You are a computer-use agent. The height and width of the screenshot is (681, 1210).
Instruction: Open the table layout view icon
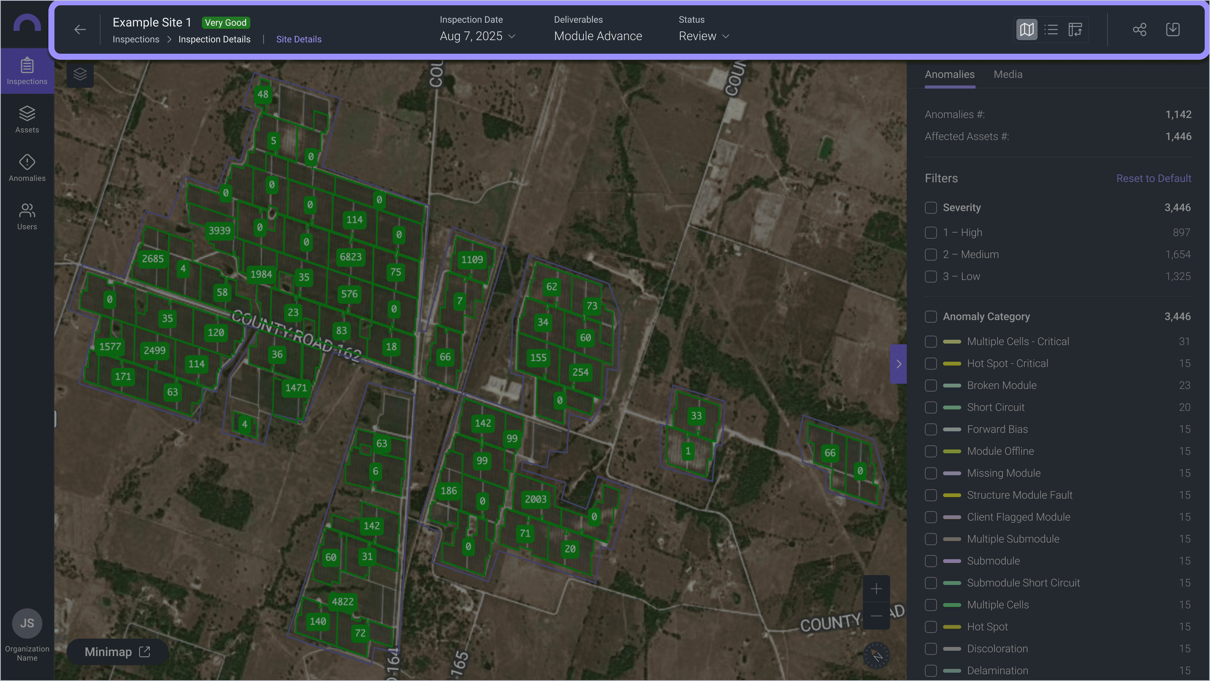[1075, 30]
